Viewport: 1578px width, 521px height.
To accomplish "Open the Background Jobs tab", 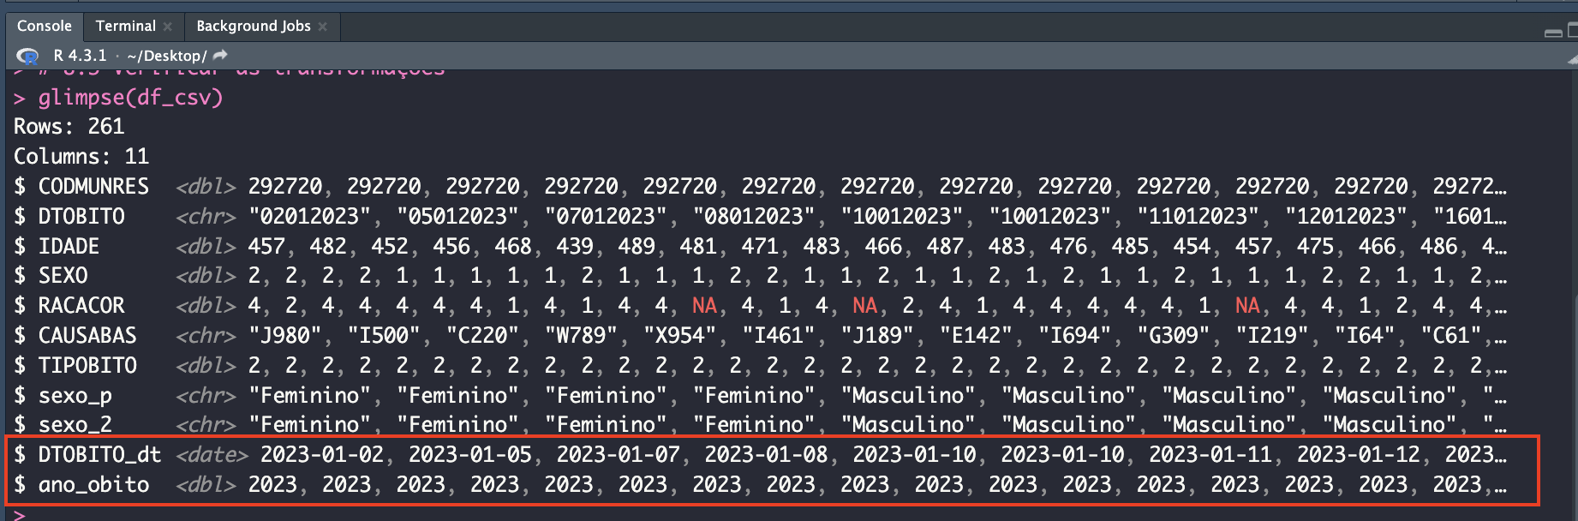I will coord(253,26).
